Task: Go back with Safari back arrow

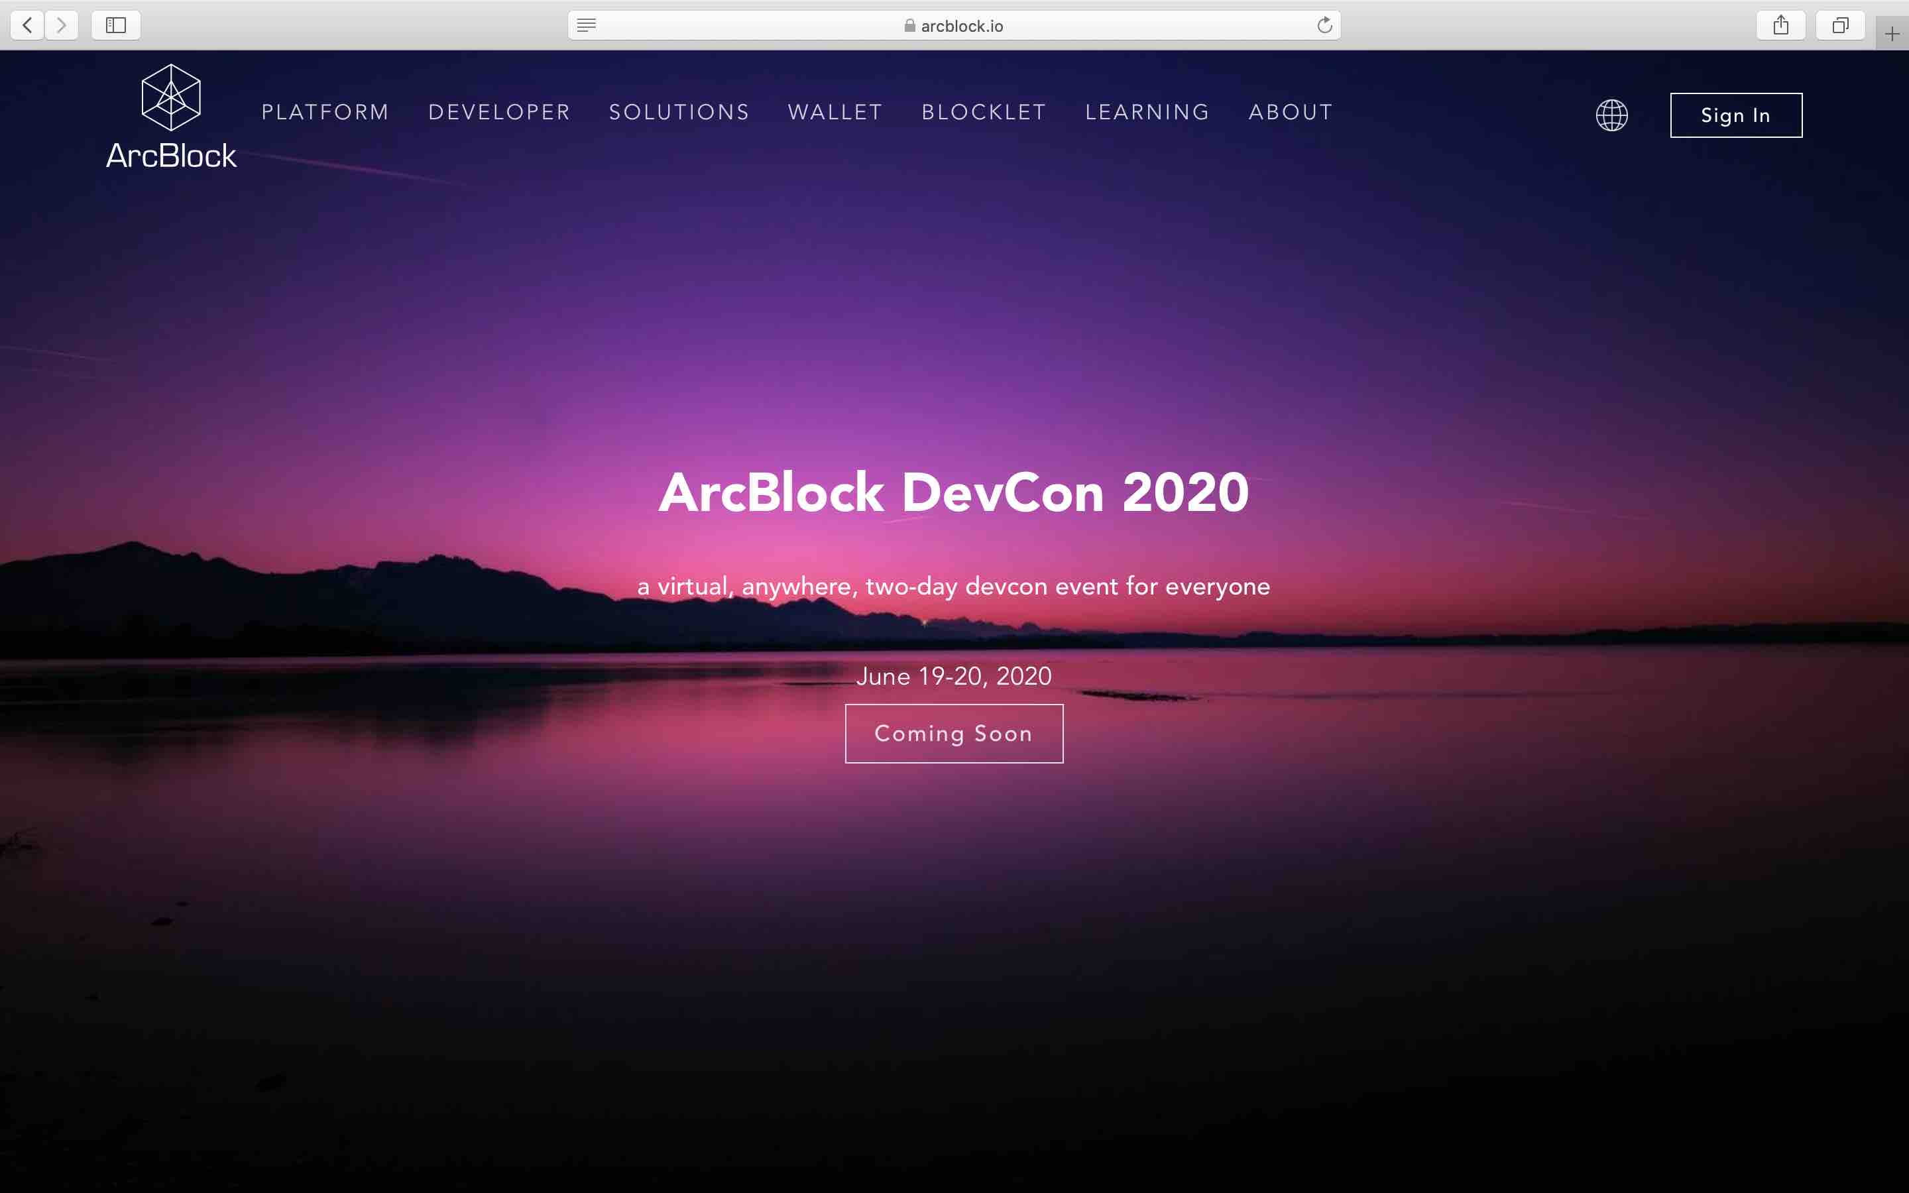Action: click(28, 25)
